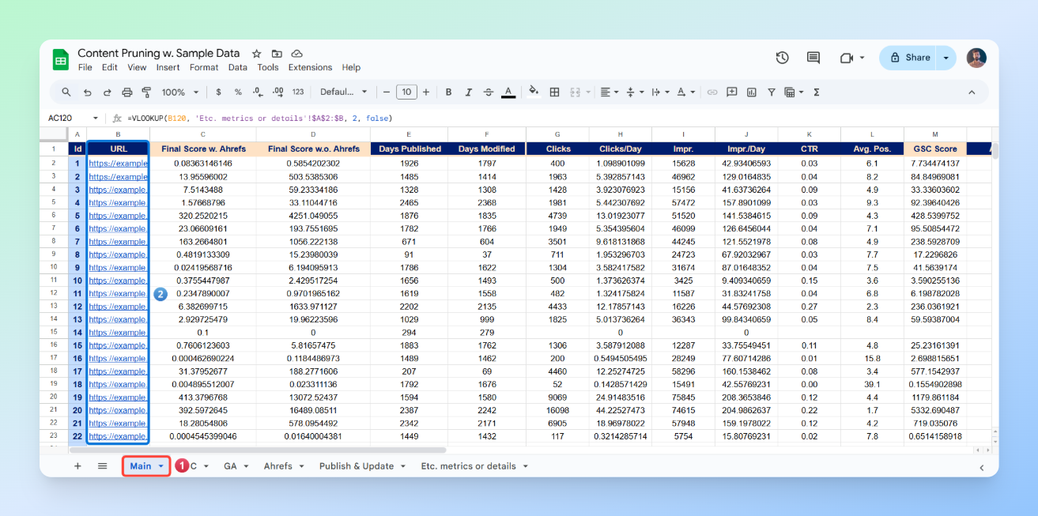This screenshot has width=1038, height=516.
Task: Open the font Default dropdown
Action: (343, 92)
